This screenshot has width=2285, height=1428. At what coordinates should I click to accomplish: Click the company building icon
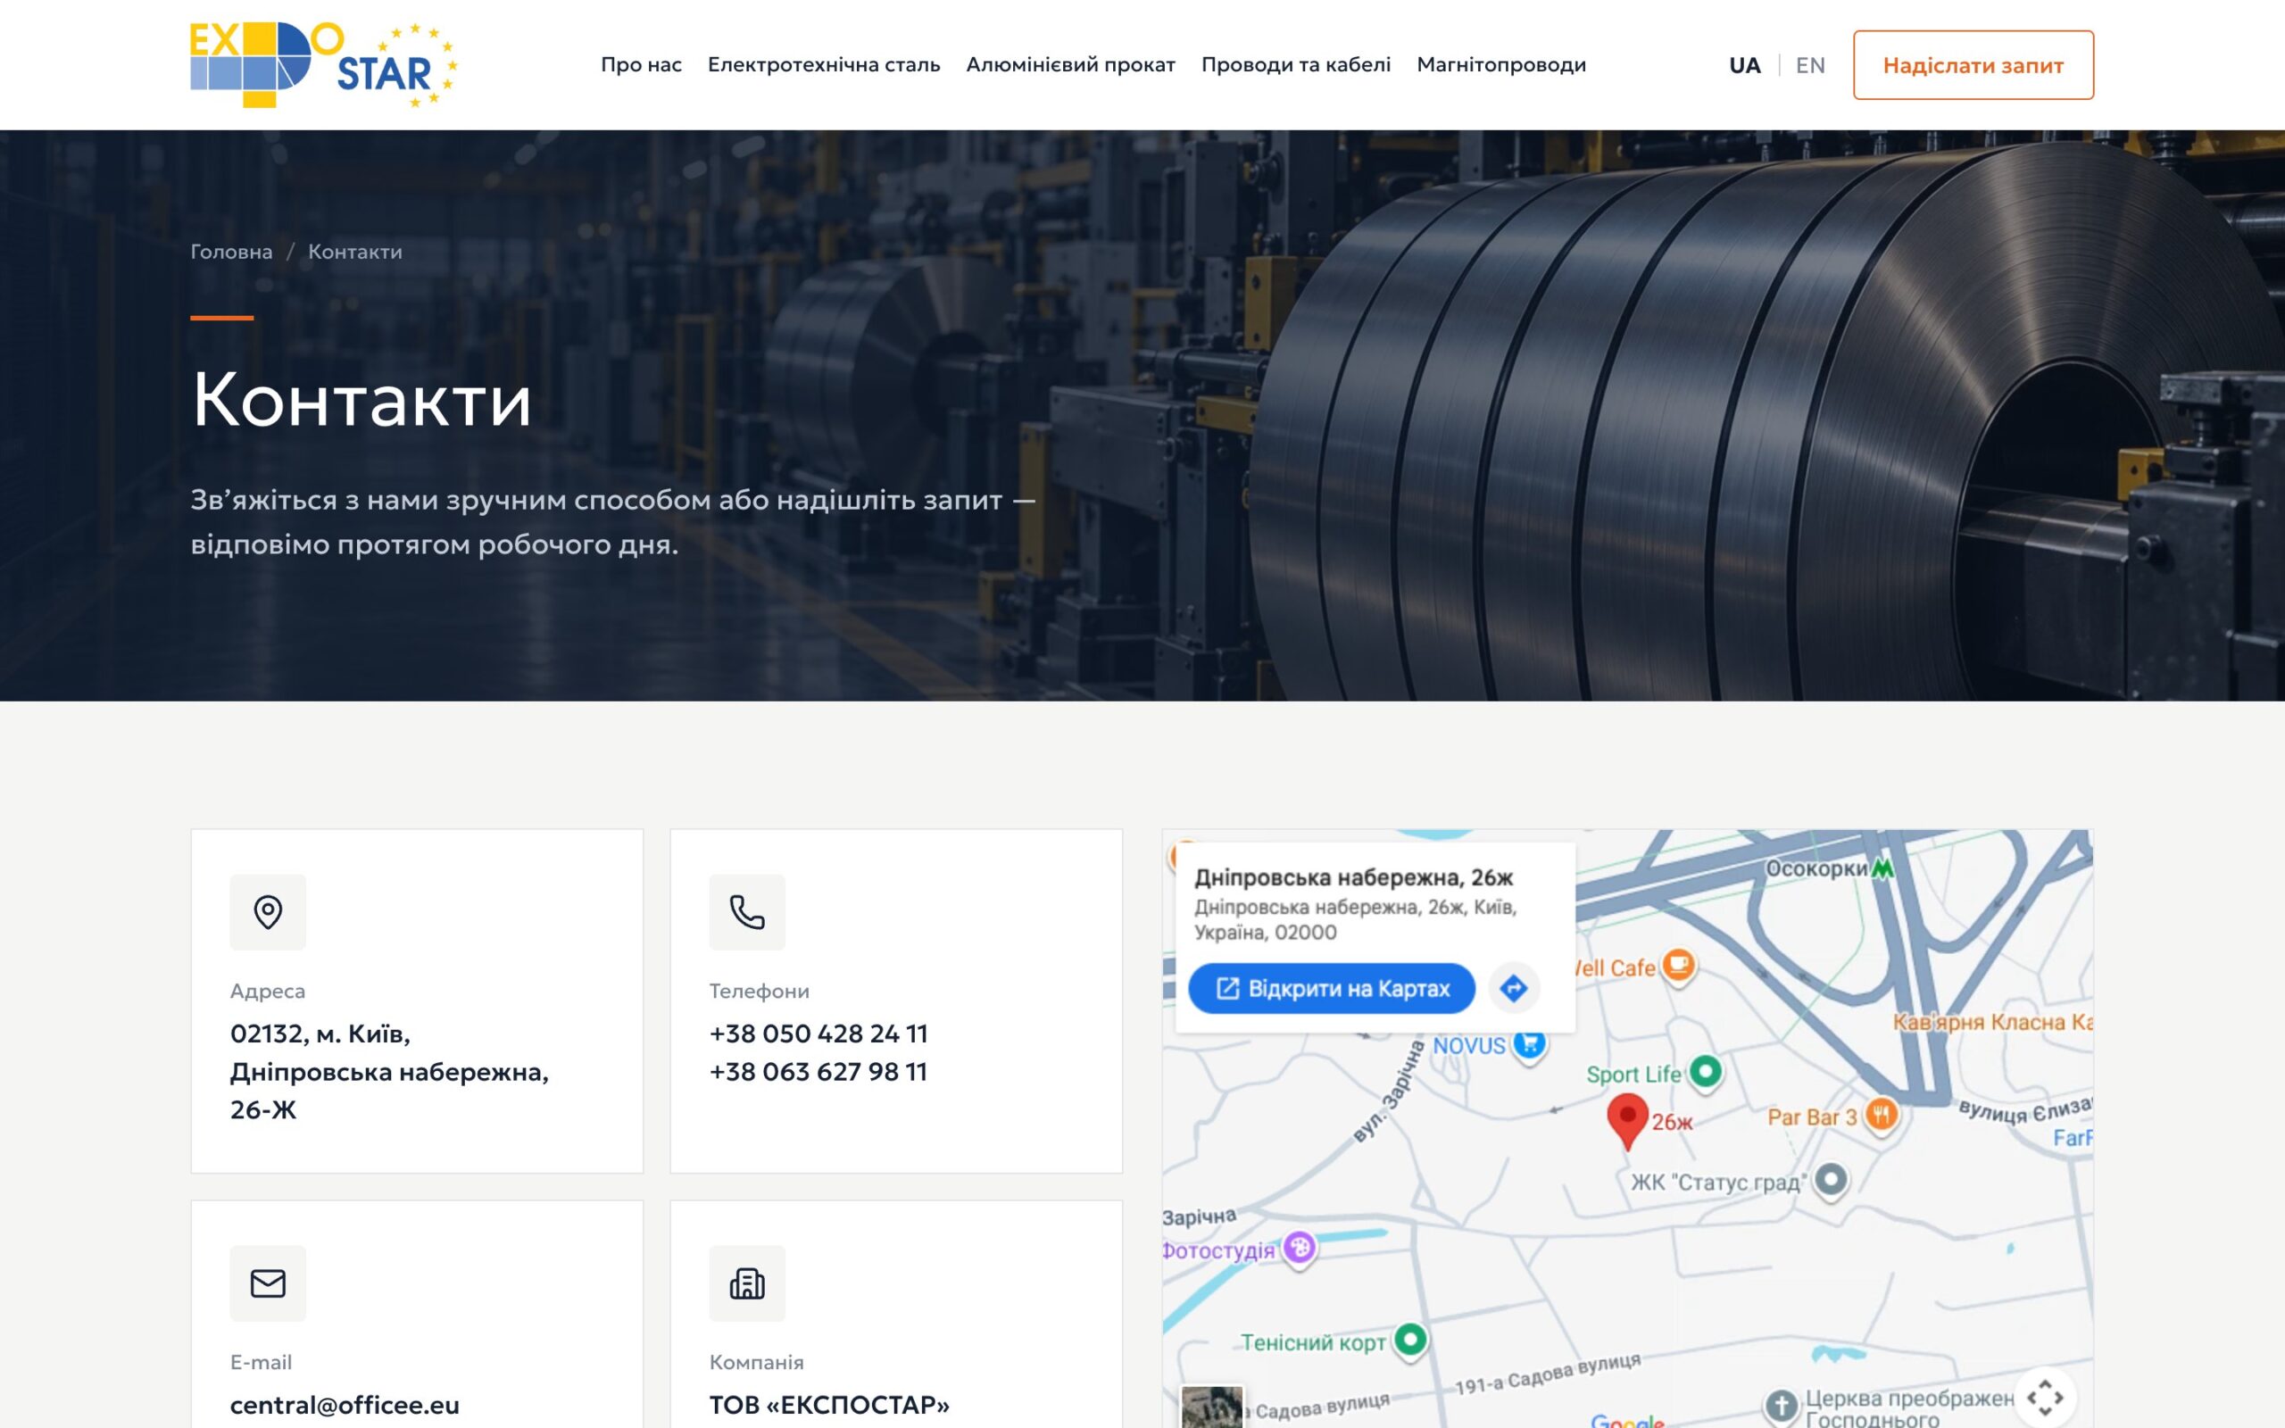[x=747, y=1283]
